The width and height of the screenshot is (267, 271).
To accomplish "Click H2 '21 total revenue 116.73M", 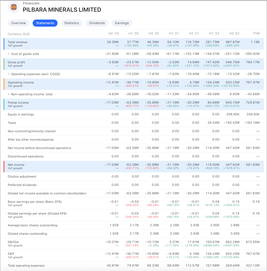I will 192,42.
